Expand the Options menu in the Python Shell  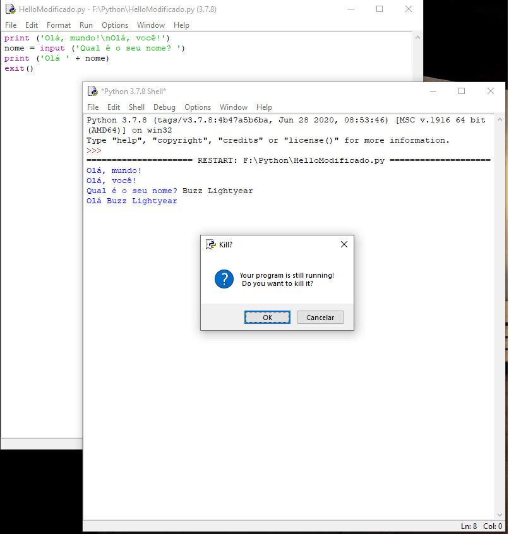click(x=198, y=107)
